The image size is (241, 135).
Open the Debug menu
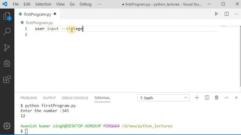click(85, 4)
